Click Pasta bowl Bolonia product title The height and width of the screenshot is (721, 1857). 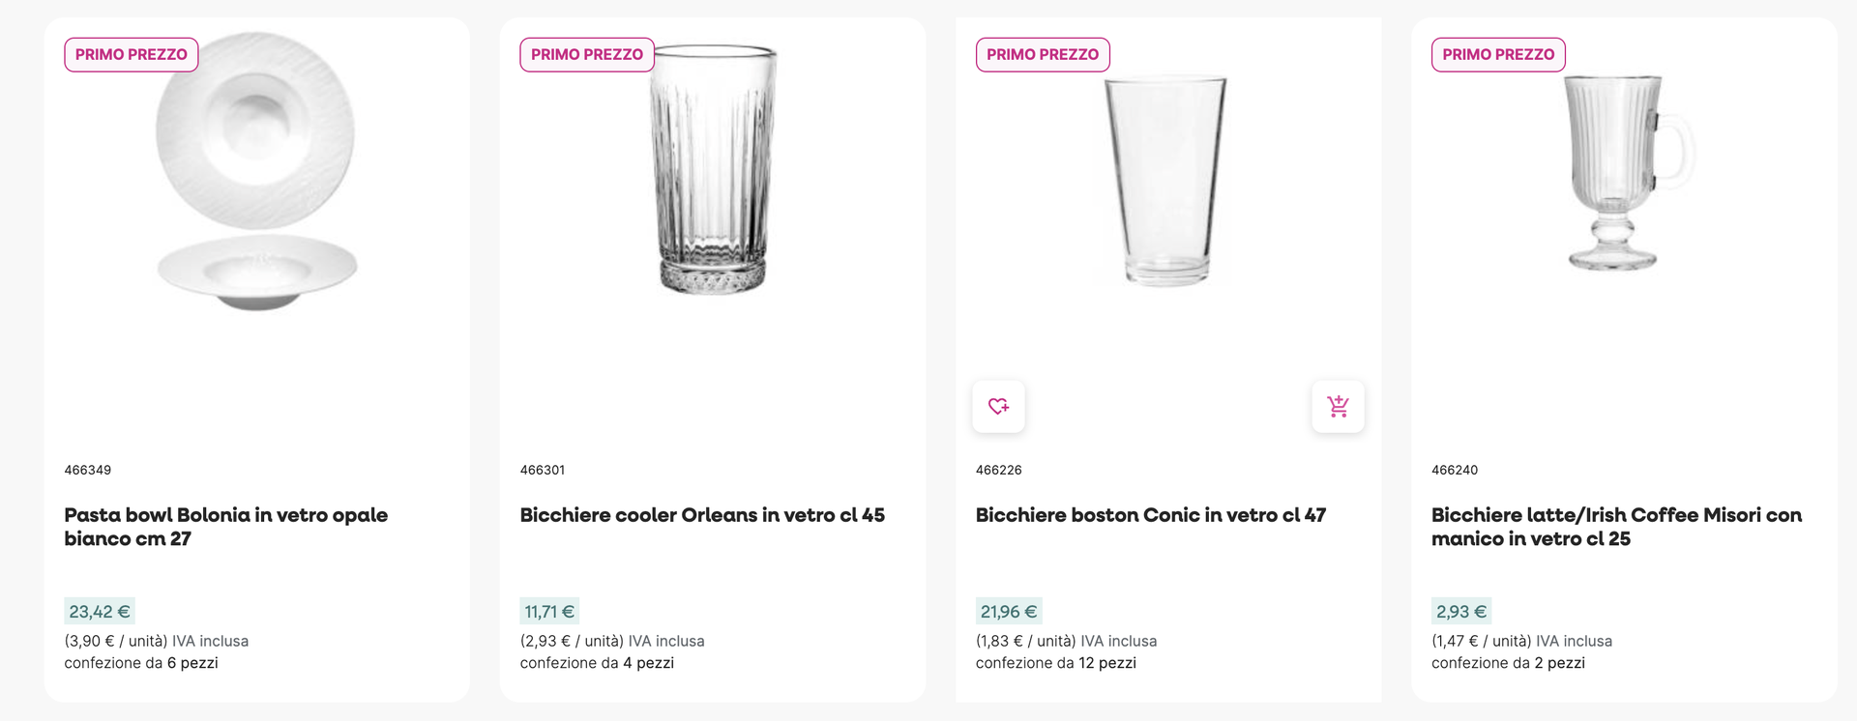[x=225, y=527]
